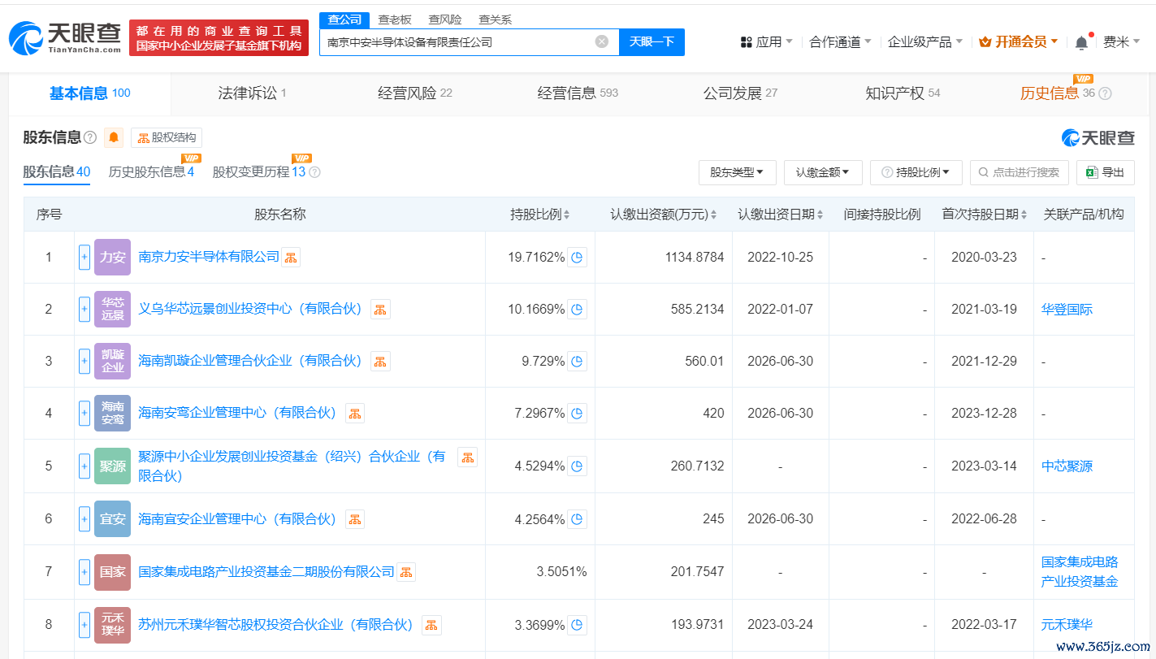Viewport: 1156px width, 659px height.
Task: Click the 天眼一下 search button
Action: [x=652, y=41]
